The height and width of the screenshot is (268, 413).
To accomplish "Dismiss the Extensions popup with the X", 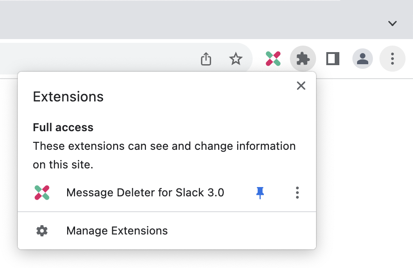I will tap(301, 86).
